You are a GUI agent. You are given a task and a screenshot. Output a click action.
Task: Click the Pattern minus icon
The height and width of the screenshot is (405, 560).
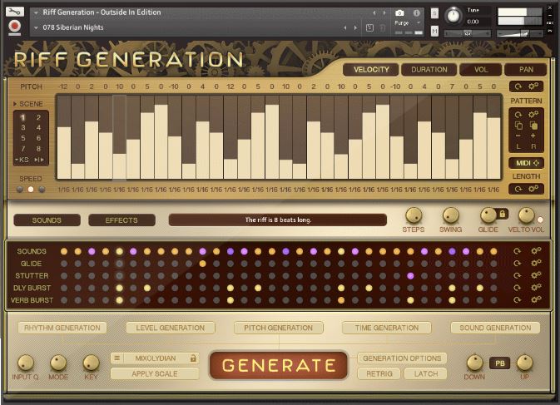(518, 136)
